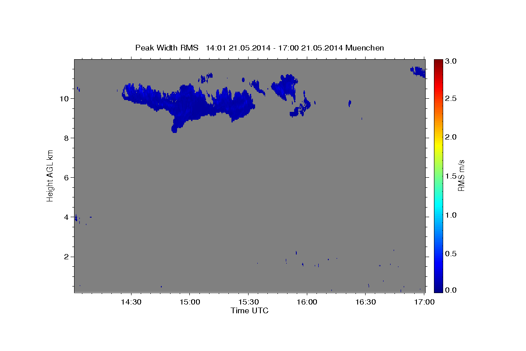526x351 pixels.
Task: Click the blue cloud patch at the top right corner
Action: [x=418, y=72]
